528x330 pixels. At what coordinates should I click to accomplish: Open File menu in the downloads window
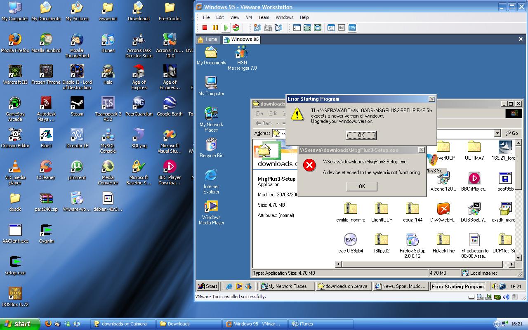259,113
